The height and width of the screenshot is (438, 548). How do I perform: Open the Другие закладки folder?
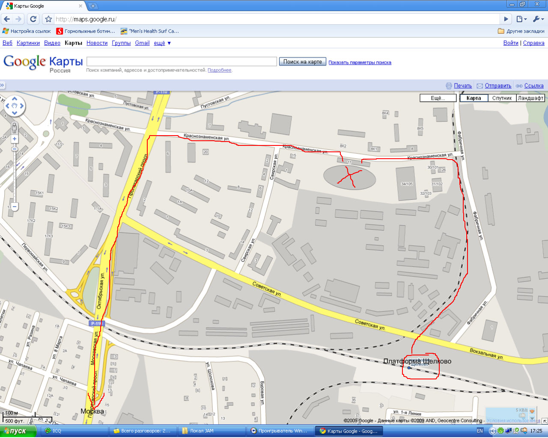coord(521,31)
